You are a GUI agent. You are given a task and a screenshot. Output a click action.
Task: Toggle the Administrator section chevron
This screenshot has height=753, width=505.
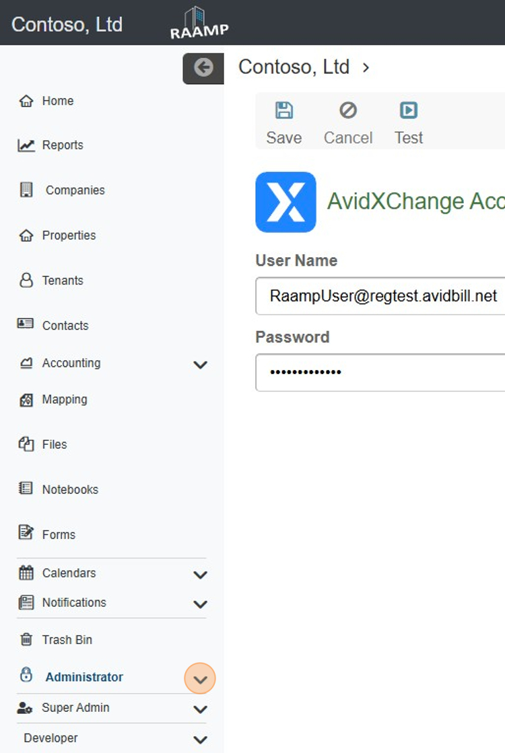click(x=200, y=678)
